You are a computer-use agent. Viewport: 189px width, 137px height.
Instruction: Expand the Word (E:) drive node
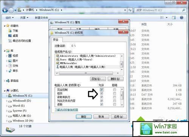7,106
